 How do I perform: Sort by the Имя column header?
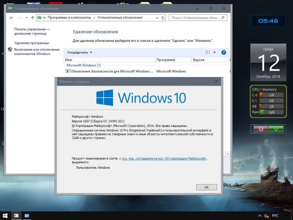pyautogui.click(x=109, y=60)
